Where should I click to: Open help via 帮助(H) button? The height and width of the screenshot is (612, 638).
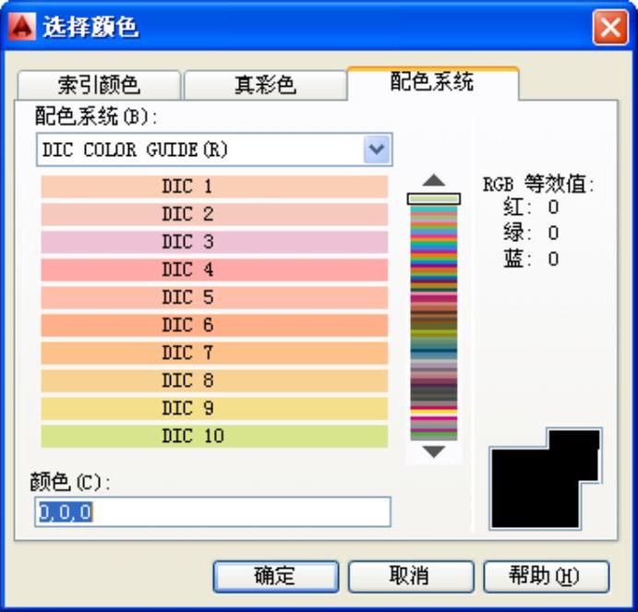click(x=546, y=576)
